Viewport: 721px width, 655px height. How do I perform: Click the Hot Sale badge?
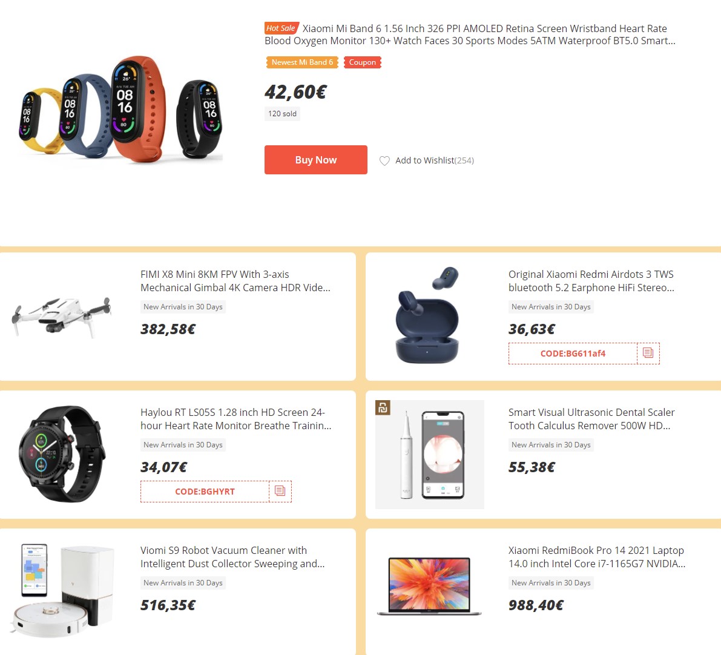click(x=281, y=28)
